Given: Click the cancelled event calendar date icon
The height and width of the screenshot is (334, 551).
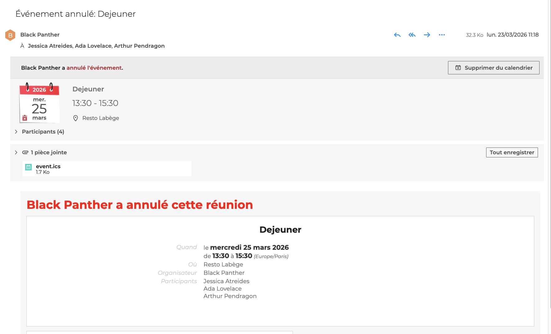Looking at the screenshot, I should coord(39,103).
